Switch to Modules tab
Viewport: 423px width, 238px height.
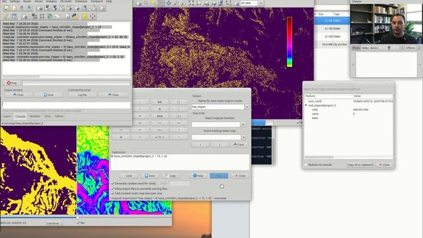coord(35,116)
